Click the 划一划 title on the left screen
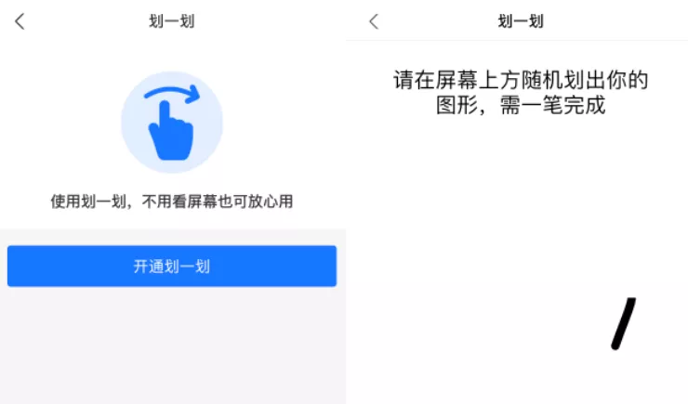 point(172,21)
